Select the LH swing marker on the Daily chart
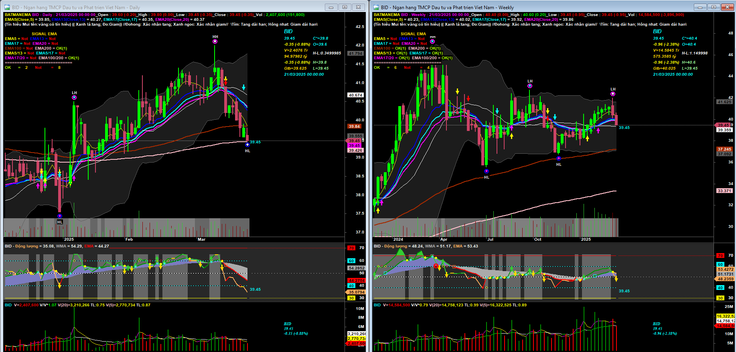Screen dimensions: 736x352 tap(74, 97)
